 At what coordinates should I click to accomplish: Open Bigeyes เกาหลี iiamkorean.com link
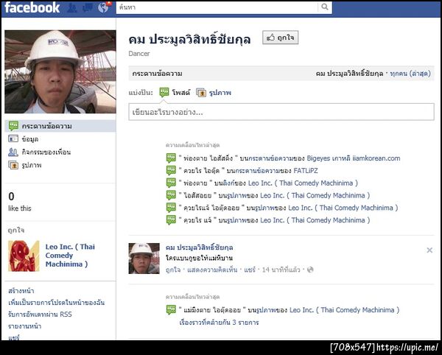click(353, 158)
